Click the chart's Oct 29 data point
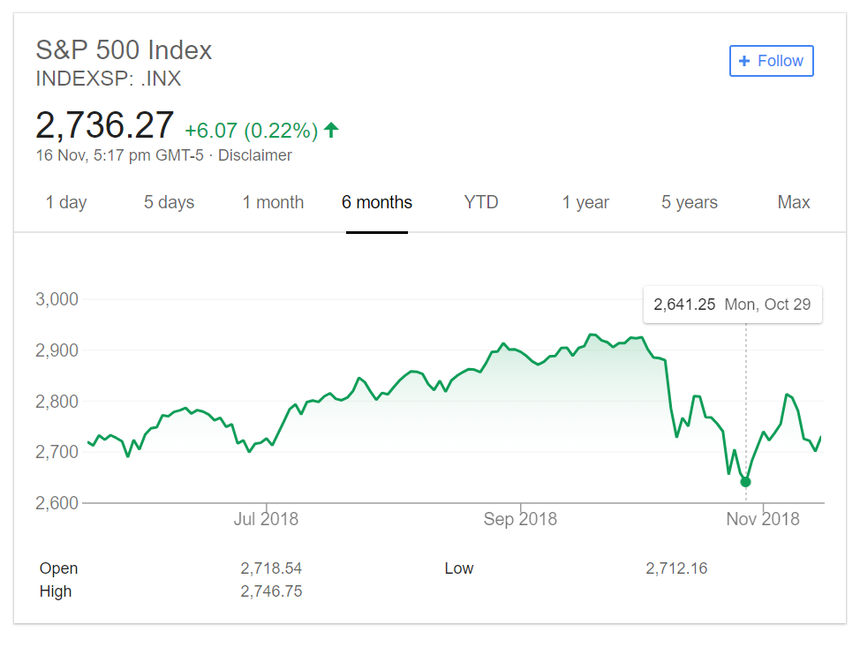 pyautogui.click(x=745, y=482)
